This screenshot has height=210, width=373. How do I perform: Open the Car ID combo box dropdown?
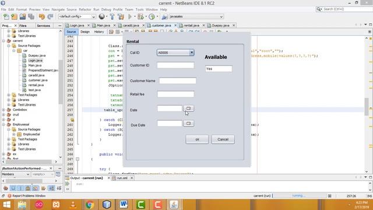[192, 52]
